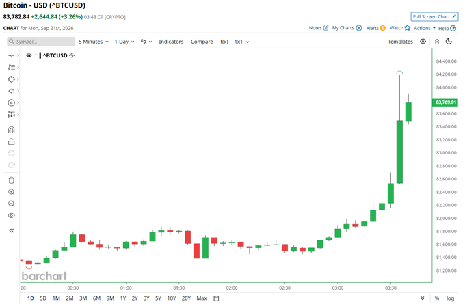Viewport: 465px width, 306px height.
Task: Open the date range calendar icon
Action: 216,298
